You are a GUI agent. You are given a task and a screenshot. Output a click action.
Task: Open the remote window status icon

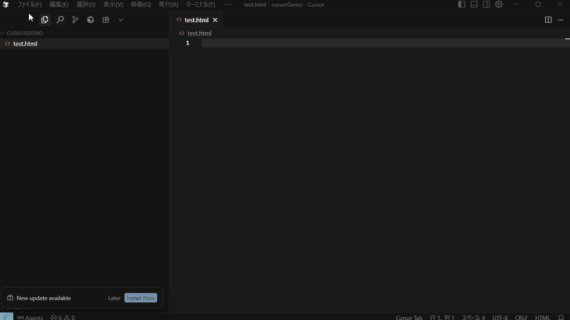coord(7,317)
